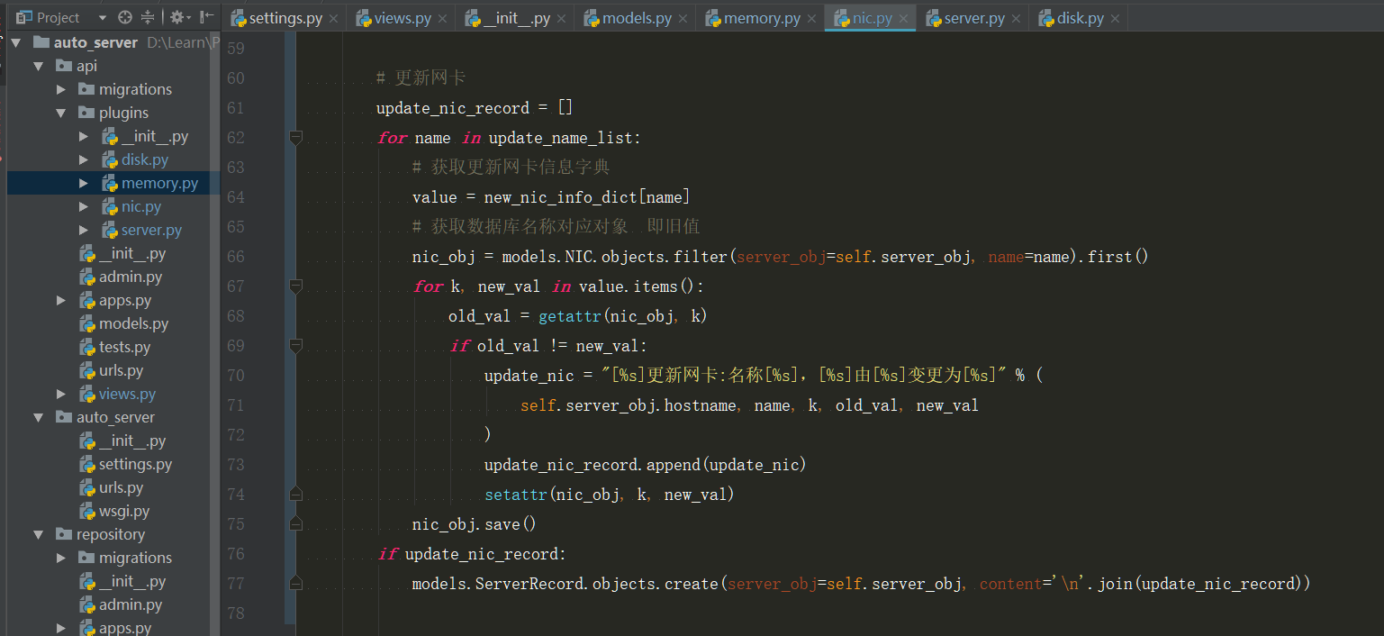Click the wsgi.py Python file icon
This screenshot has height=636, width=1384.
point(87,511)
